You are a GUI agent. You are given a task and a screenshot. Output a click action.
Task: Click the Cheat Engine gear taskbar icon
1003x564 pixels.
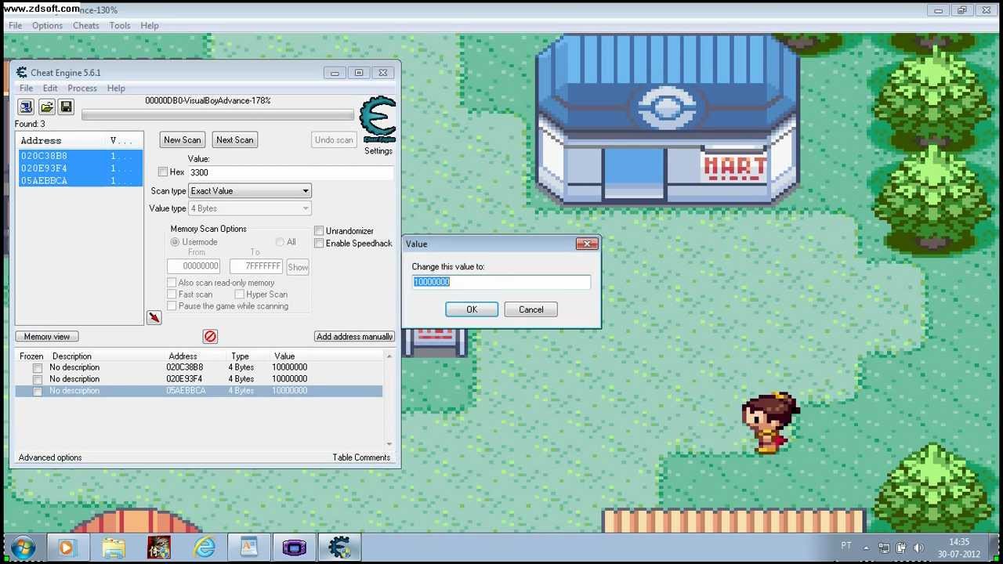pyautogui.click(x=339, y=547)
